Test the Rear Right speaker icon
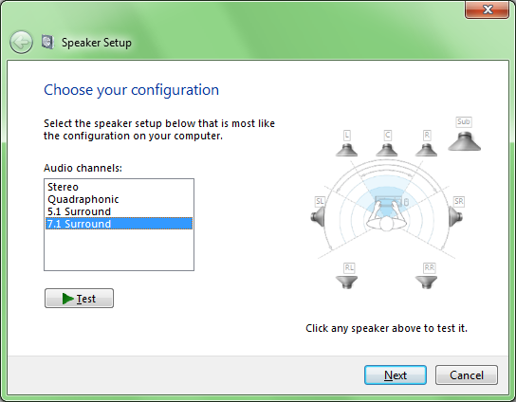Screen dimensions: 516x402 tap(426, 283)
